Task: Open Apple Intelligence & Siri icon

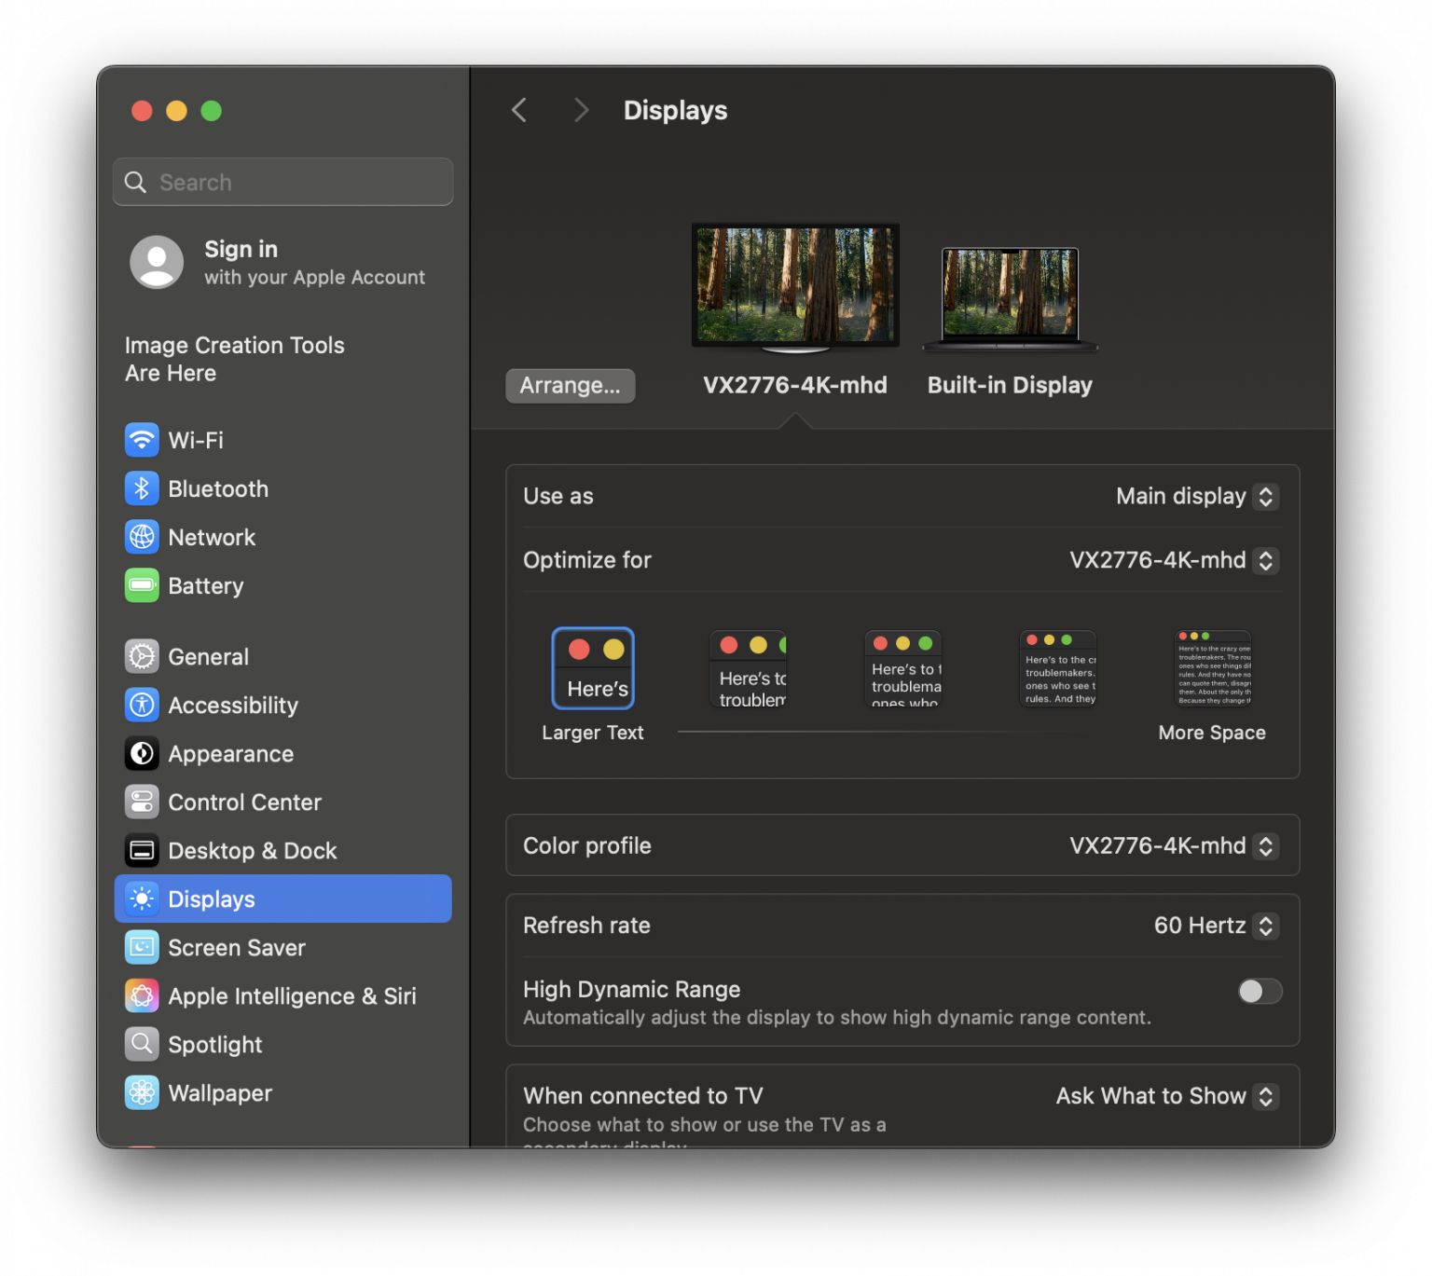Action: click(x=142, y=995)
